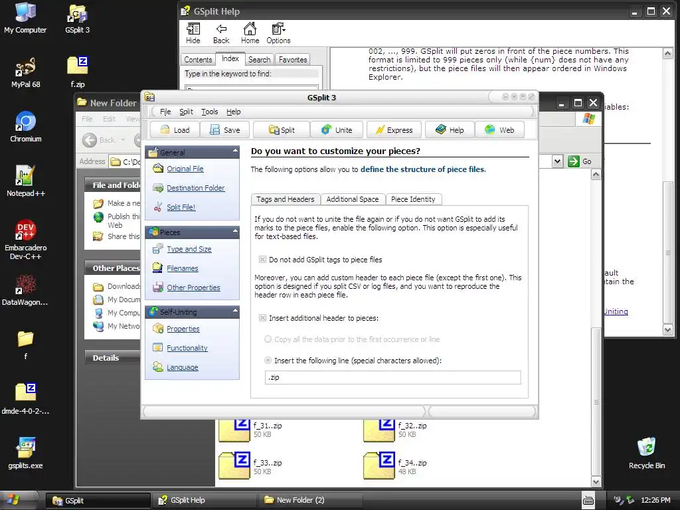The width and height of the screenshot is (680, 510).
Task: Open the Functionality link
Action: pyautogui.click(x=187, y=348)
